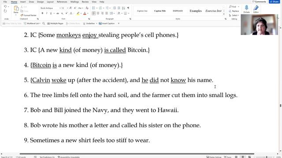Click the word count in status bar
The image size is (282, 158).
21,157
